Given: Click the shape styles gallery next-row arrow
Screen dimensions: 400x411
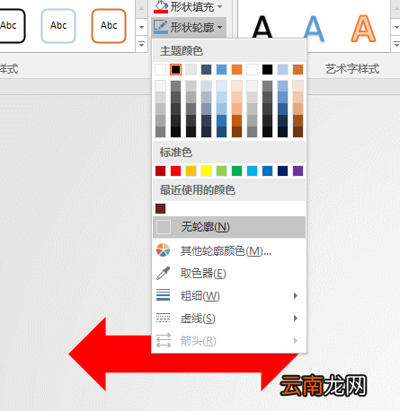Looking at the screenshot, I should pos(141,27).
